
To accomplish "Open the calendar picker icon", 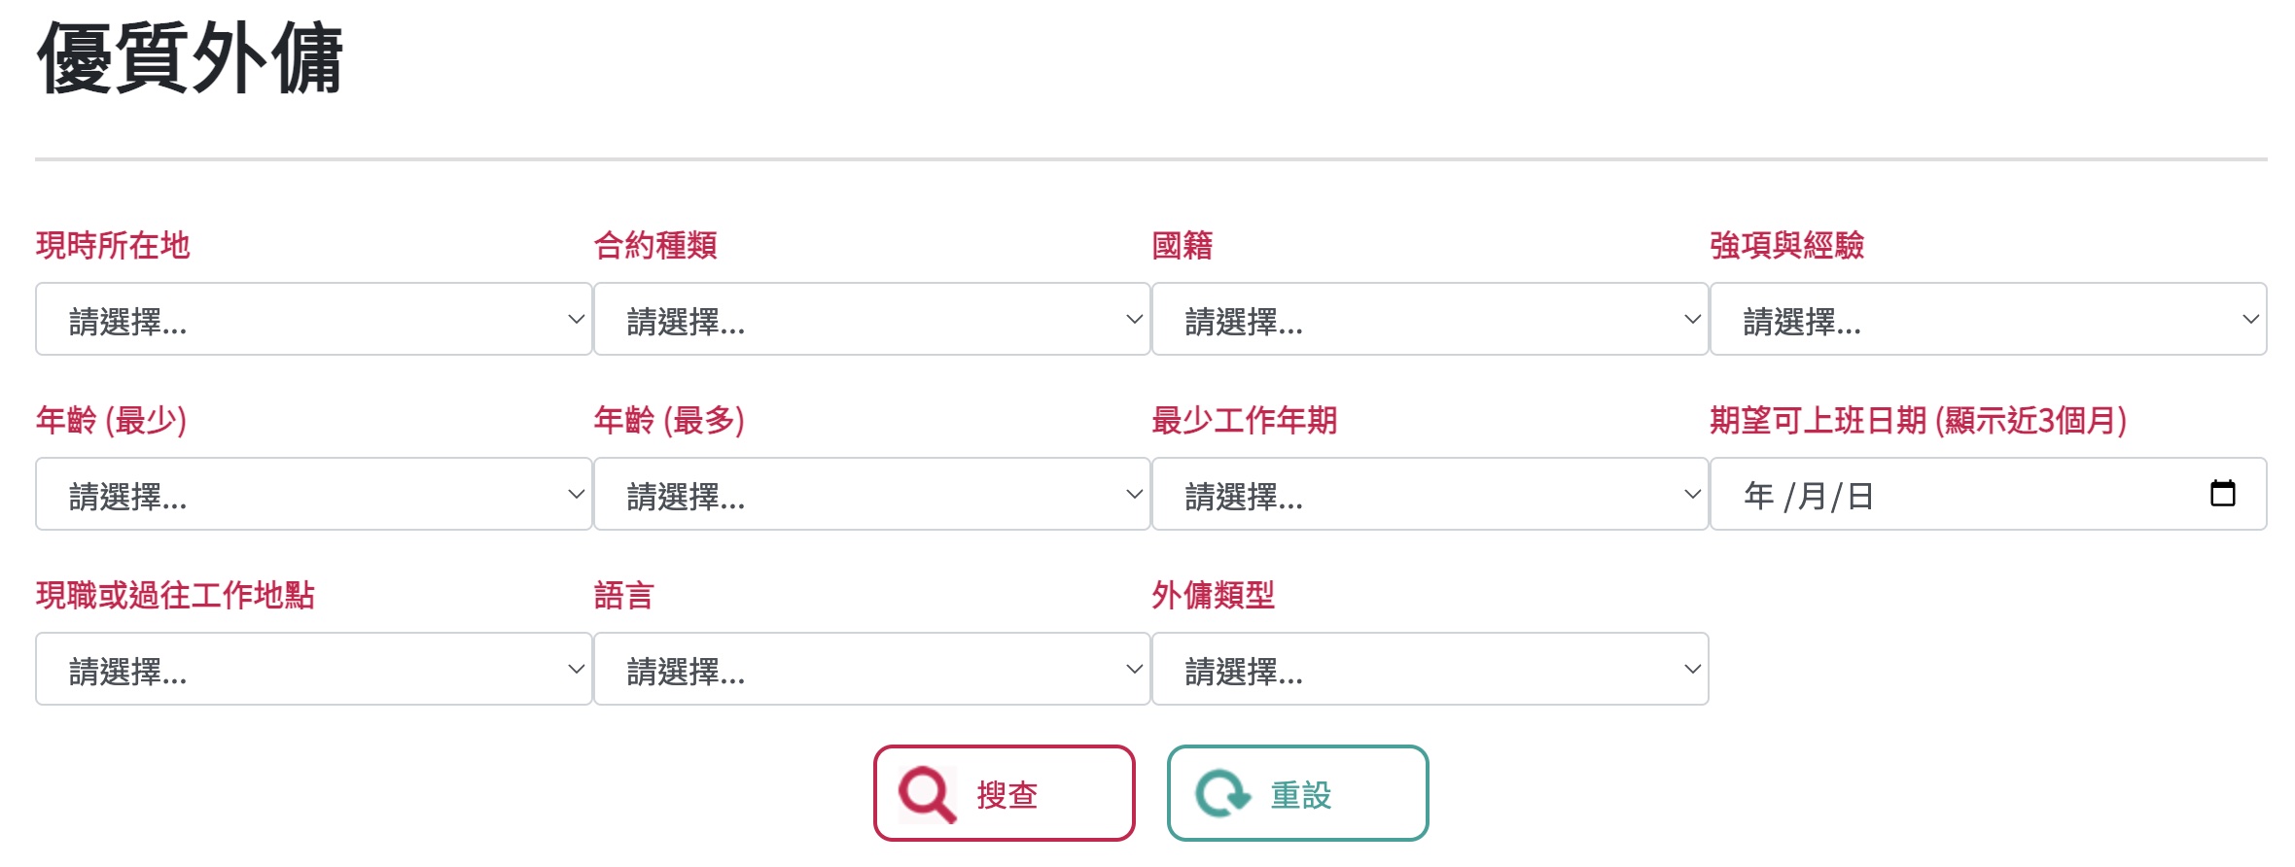I will click(2222, 494).
